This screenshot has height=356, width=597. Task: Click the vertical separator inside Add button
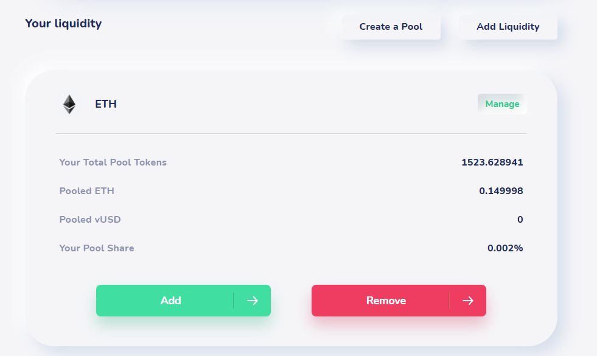click(234, 301)
